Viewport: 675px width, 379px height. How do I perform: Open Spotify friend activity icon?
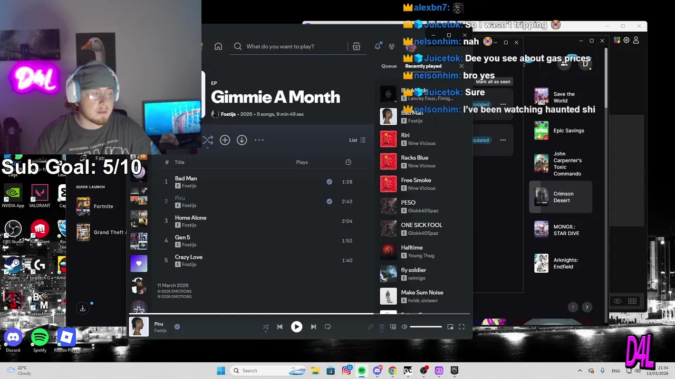tap(391, 46)
